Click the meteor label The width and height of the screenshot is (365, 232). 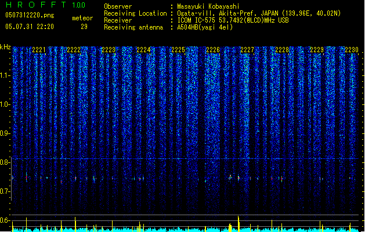[82, 18]
